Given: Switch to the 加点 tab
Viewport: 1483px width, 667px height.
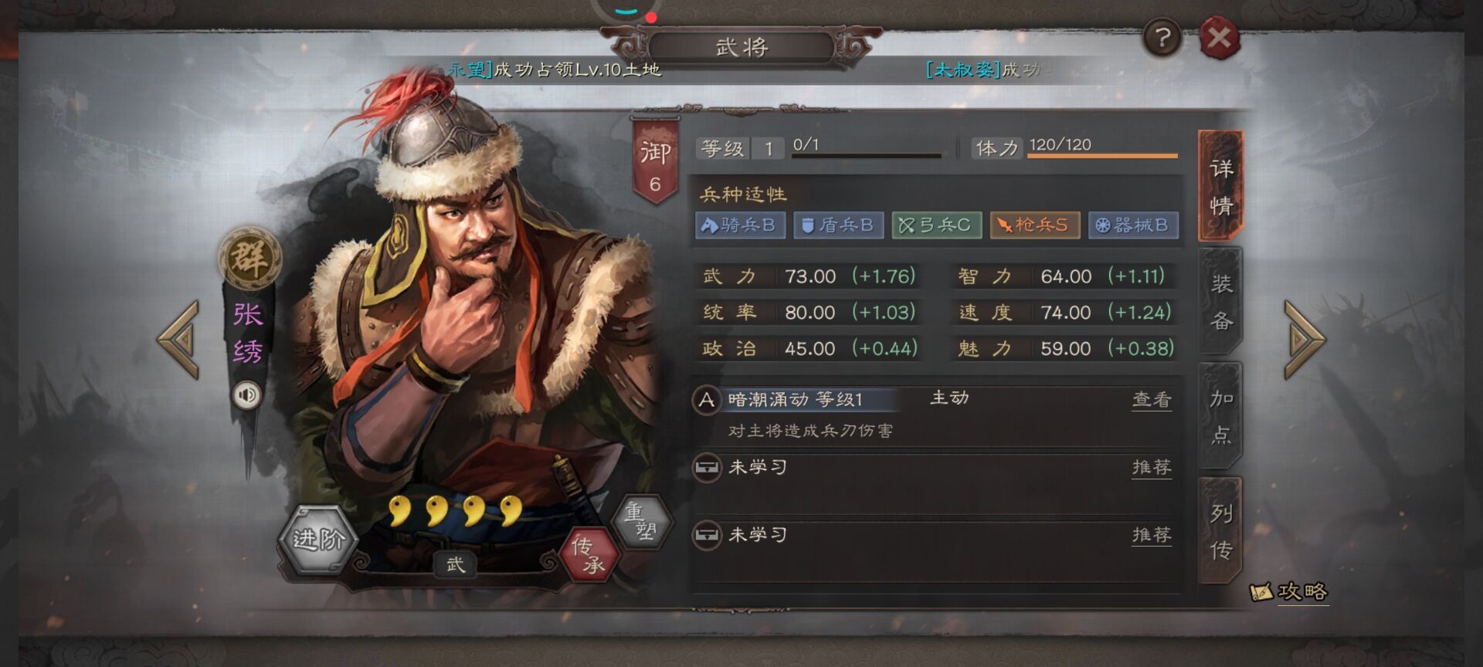Looking at the screenshot, I should 1220,416.
